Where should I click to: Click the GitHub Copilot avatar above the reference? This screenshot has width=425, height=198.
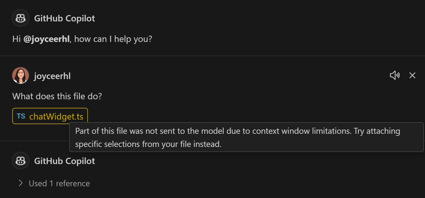pyautogui.click(x=20, y=161)
